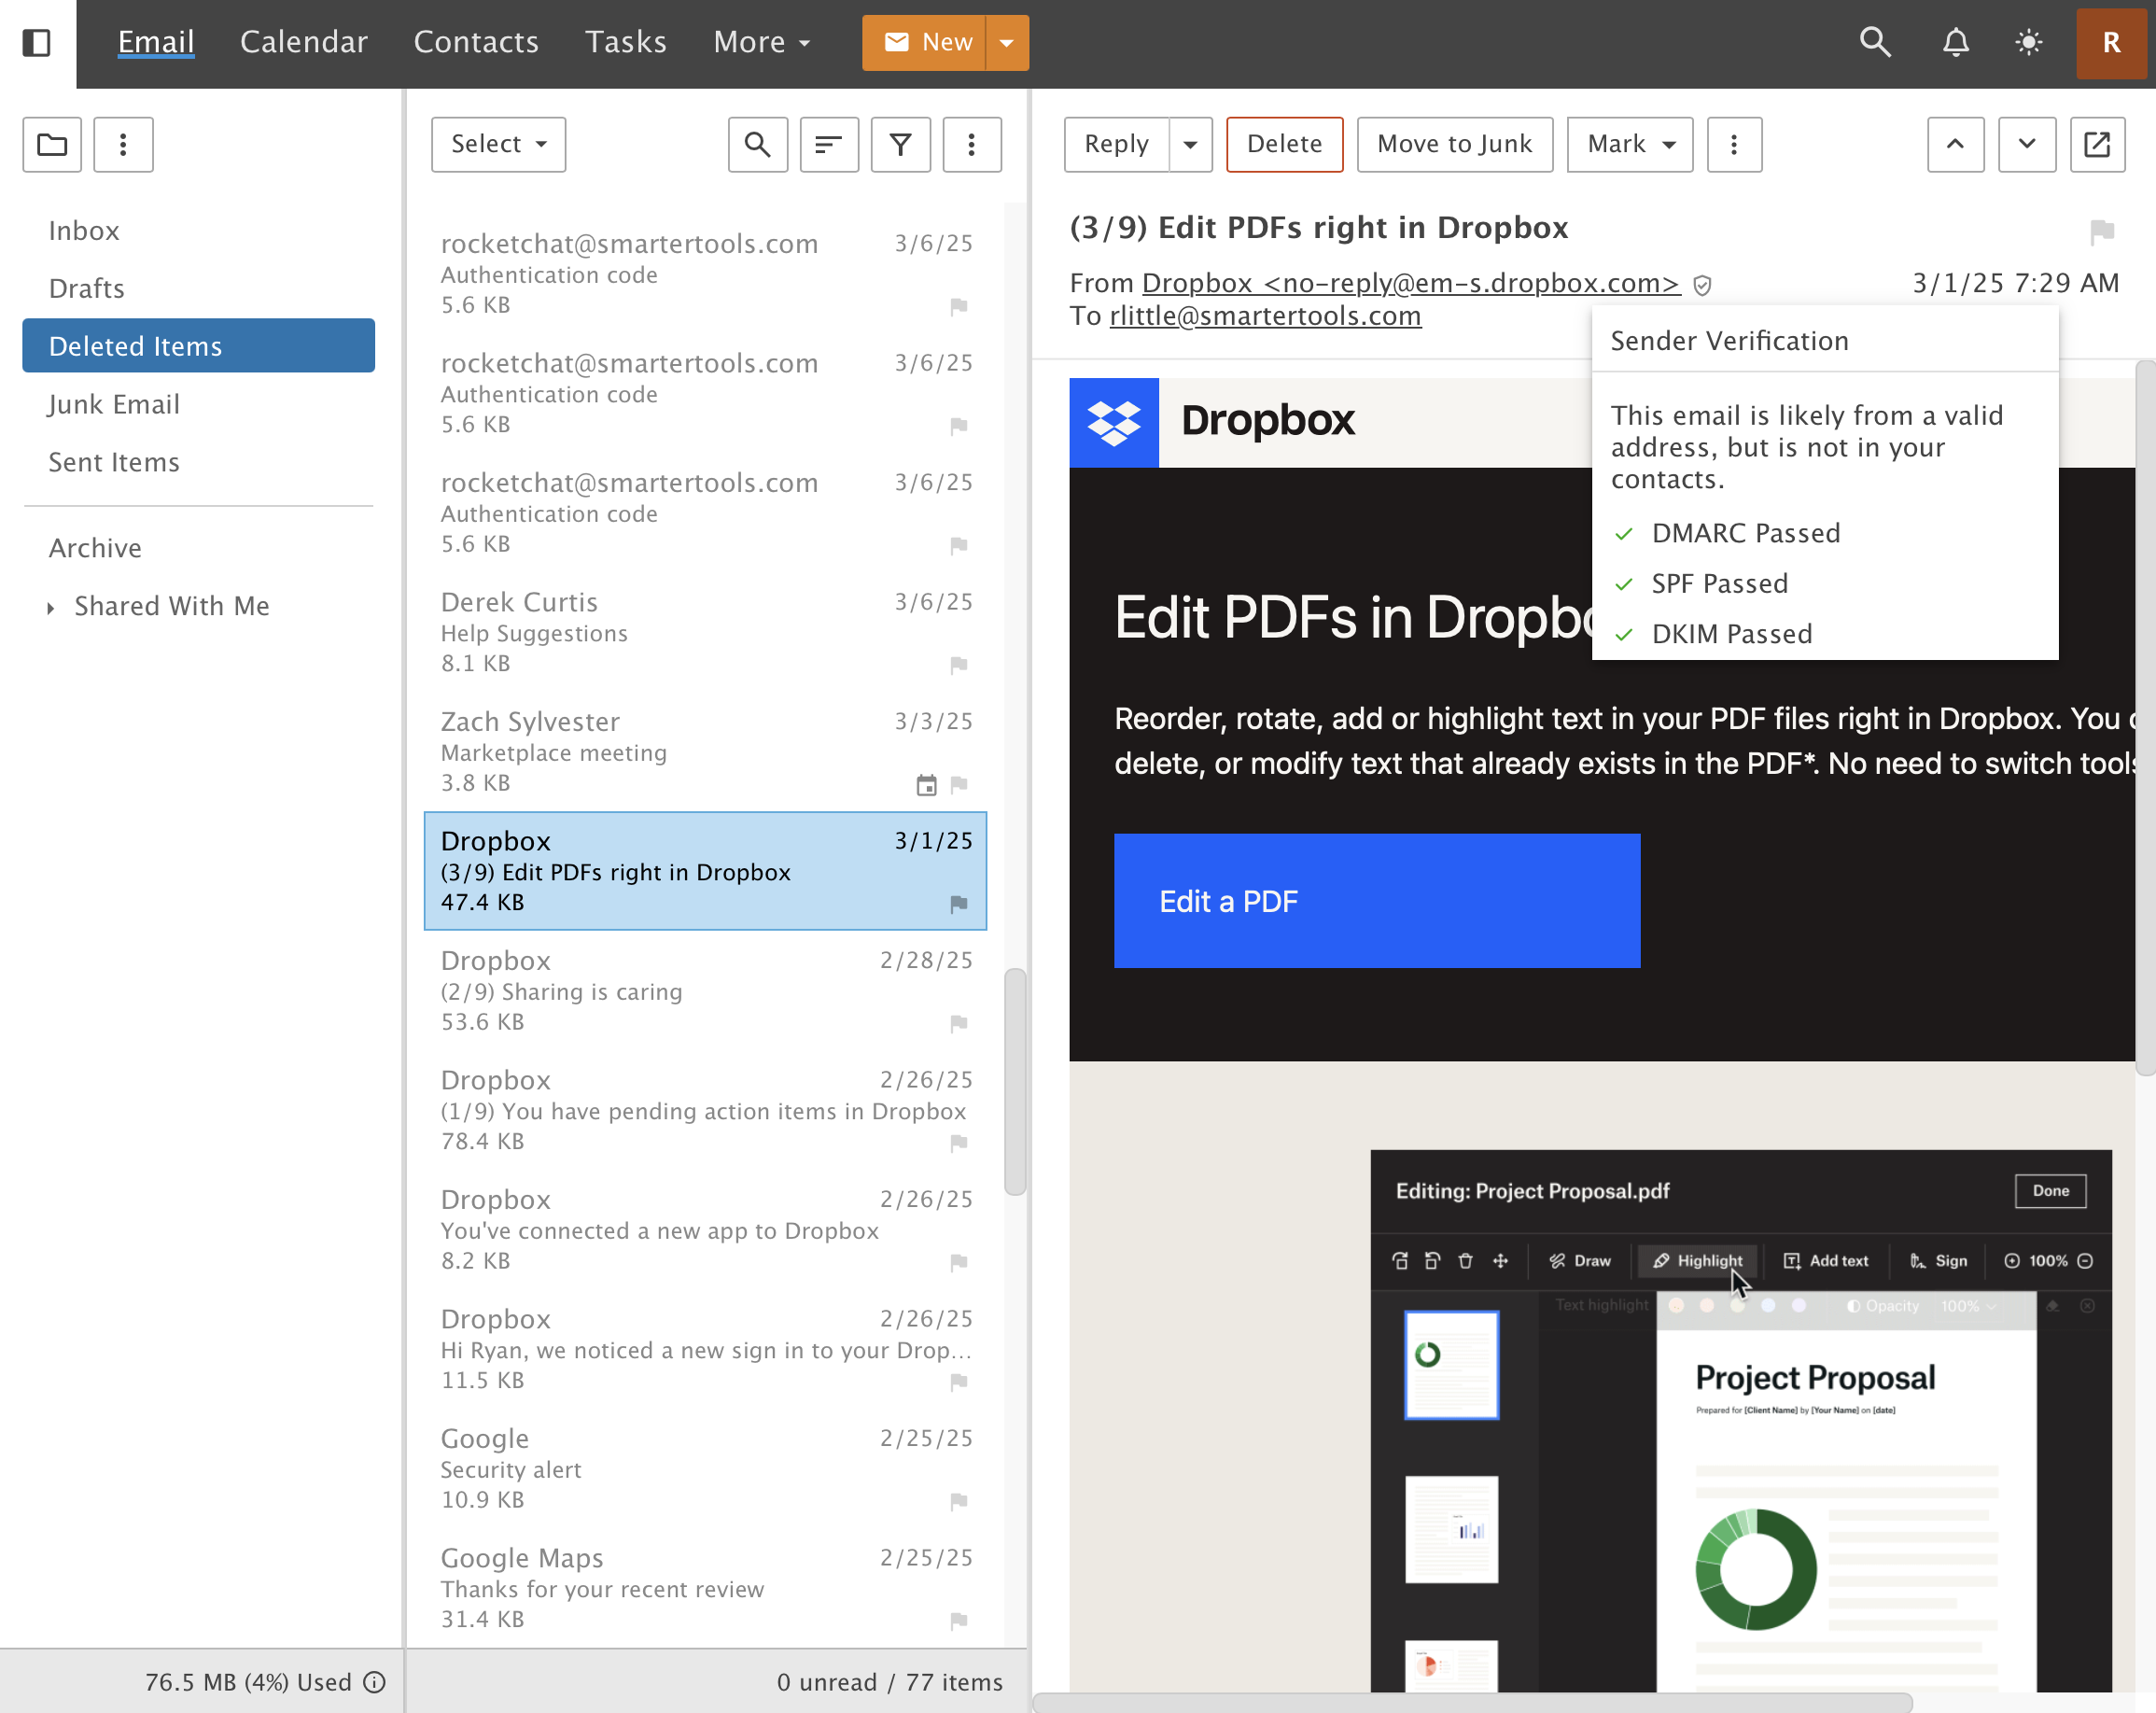Toggle light/dark theme with the sun icon
This screenshot has width=2156, height=1713.
[x=2029, y=42]
